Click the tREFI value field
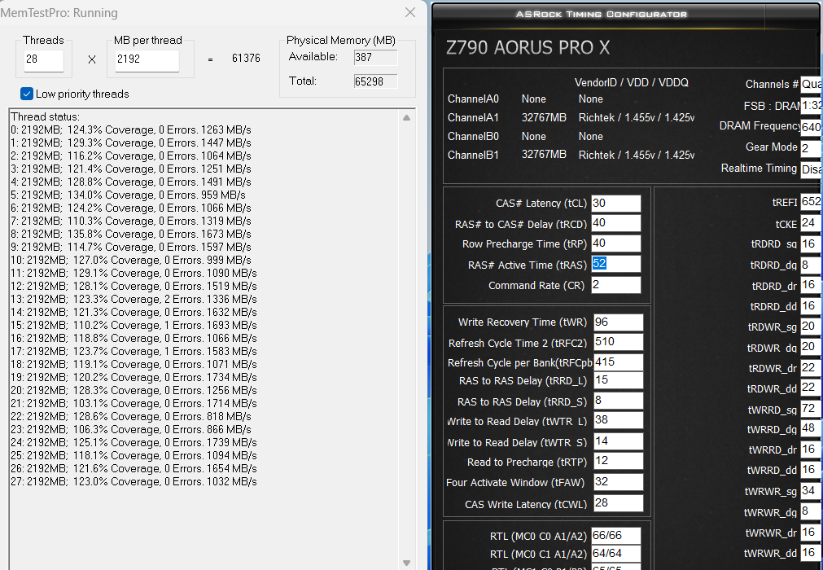Screen dimensions: 823x570 click(812, 202)
